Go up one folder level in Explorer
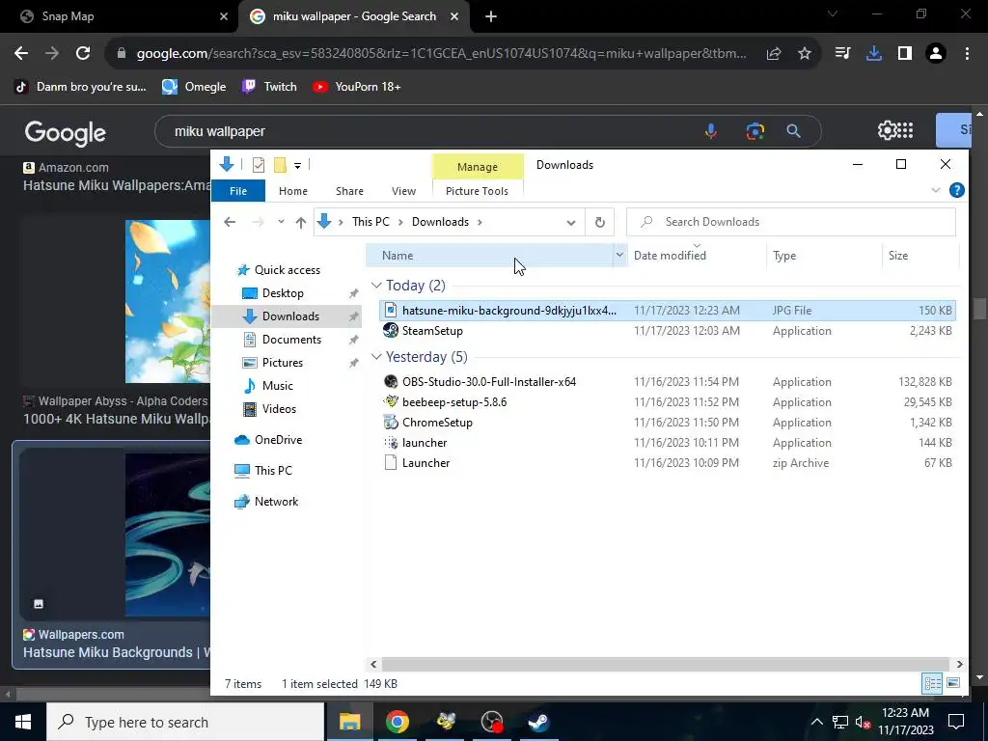 coord(301,222)
